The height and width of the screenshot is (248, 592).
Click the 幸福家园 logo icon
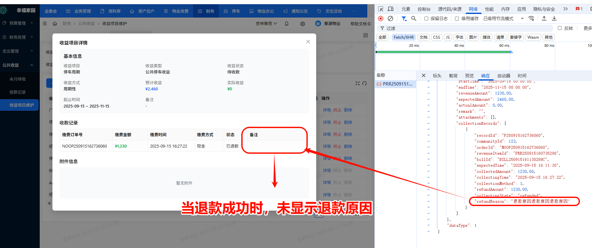click(x=4, y=10)
